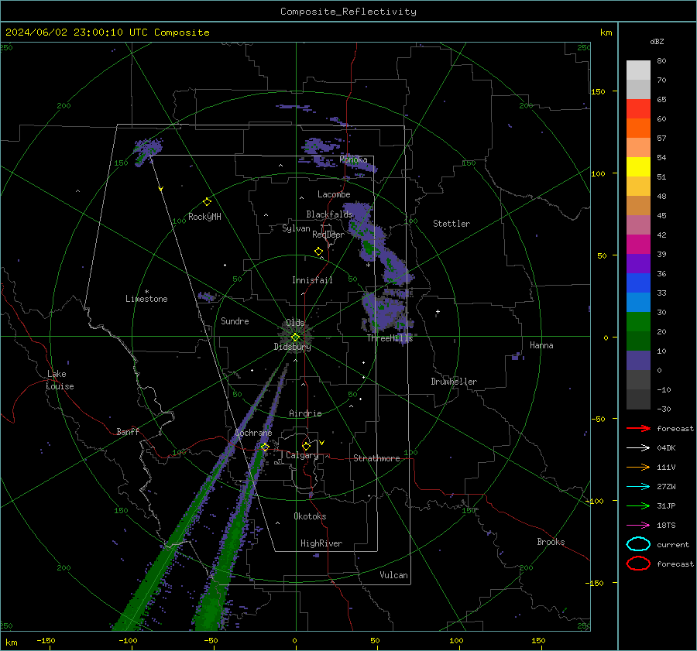Click the Olds city label
The width and height of the screenshot is (697, 651).
pyautogui.click(x=295, y=323)
